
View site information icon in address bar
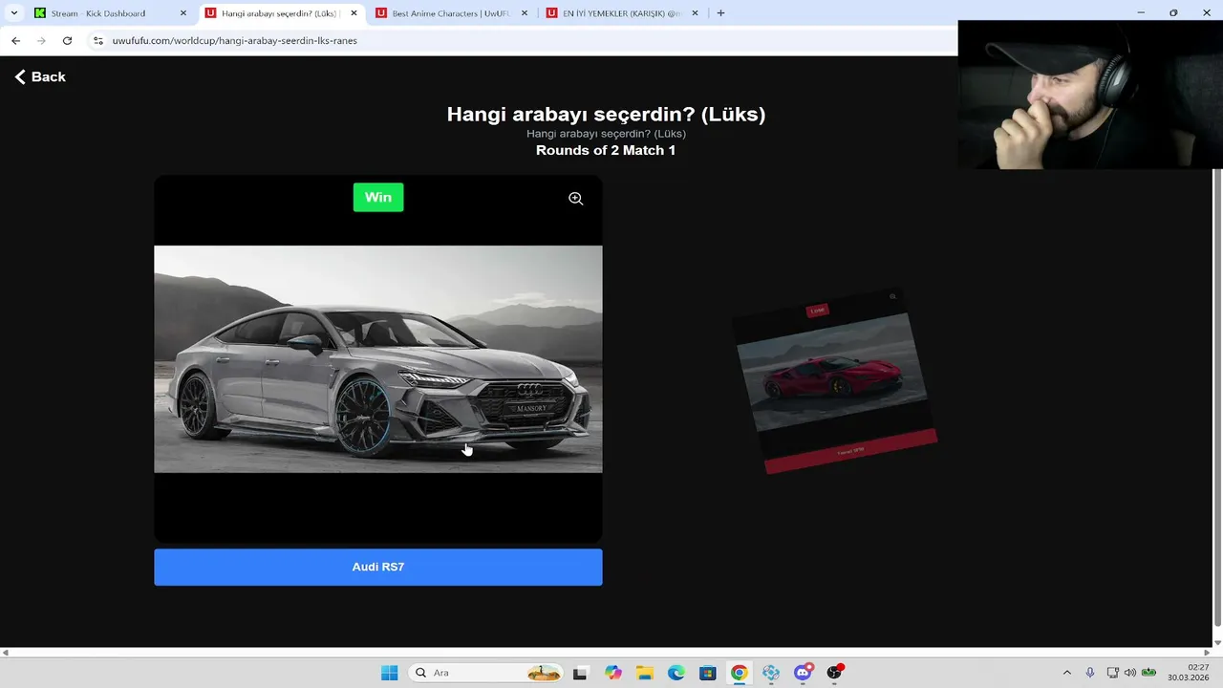click(97, 41)
